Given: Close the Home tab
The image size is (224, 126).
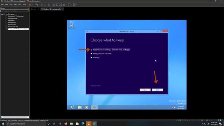Looking at the screenshot, I should pos(38,9).
